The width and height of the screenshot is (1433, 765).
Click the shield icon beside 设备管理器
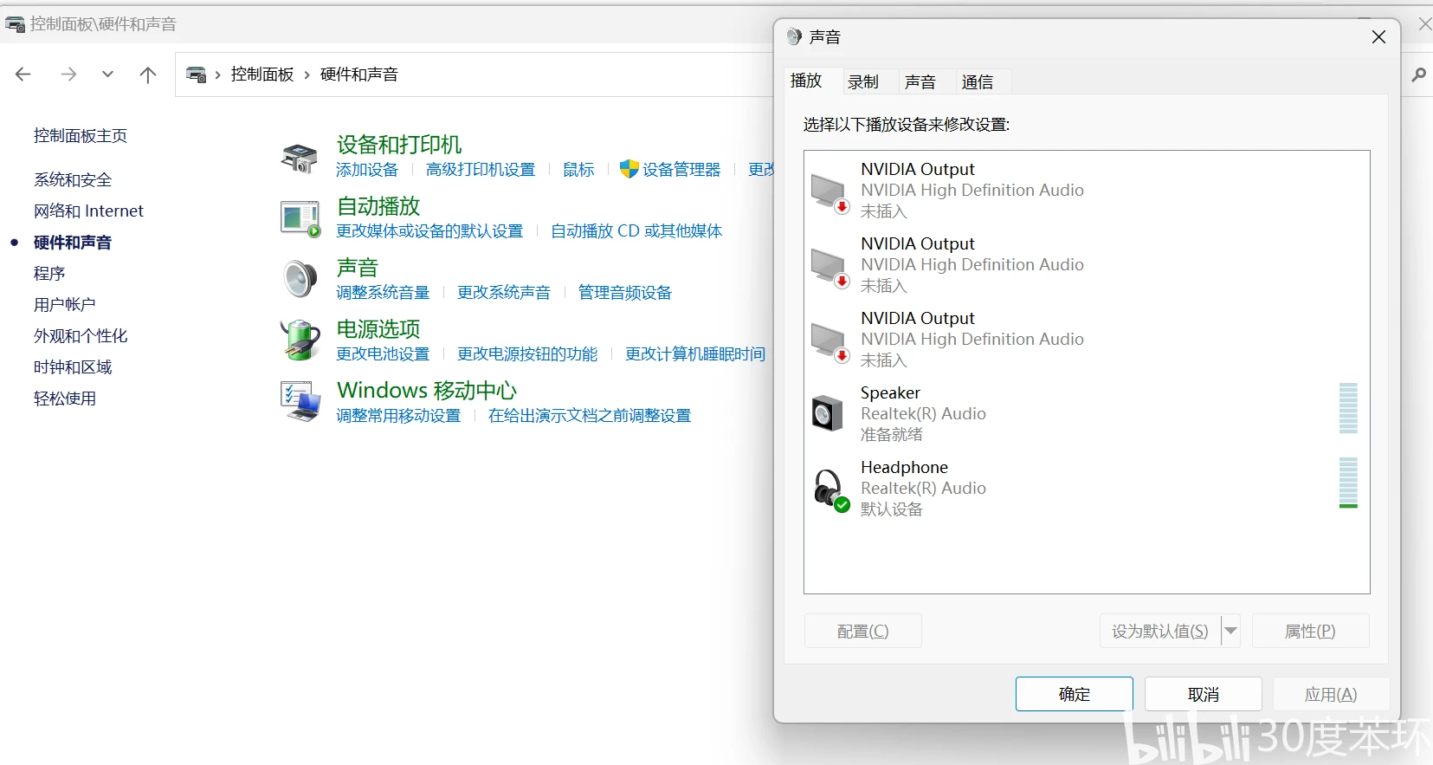tap(629, 169)
